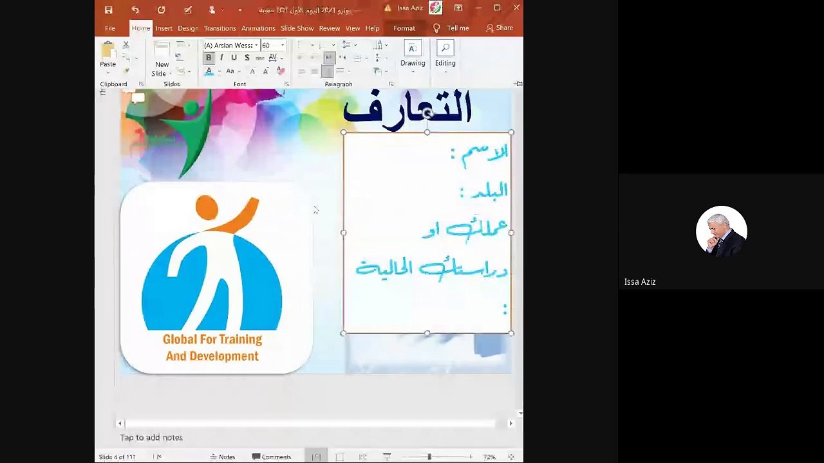Toggle underline formatting
The image size is (824, 463).
[x=234, y=58]
